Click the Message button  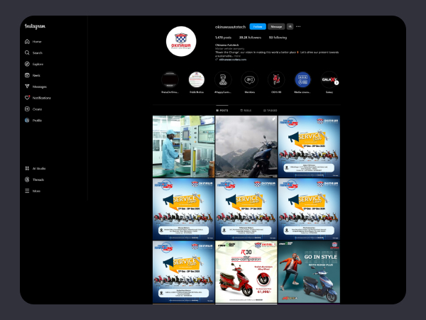tap(276, 26)
